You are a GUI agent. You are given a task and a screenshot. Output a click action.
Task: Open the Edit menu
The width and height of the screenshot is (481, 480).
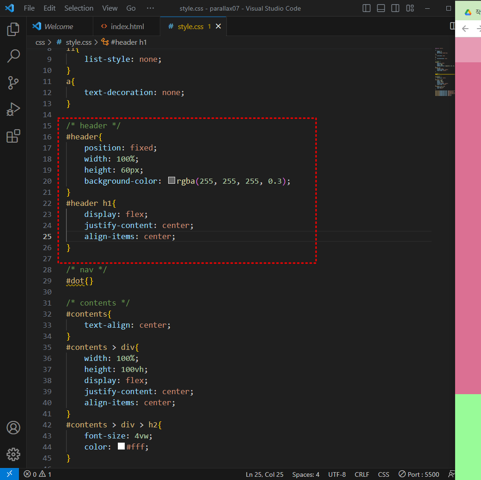tap(49, 8)
